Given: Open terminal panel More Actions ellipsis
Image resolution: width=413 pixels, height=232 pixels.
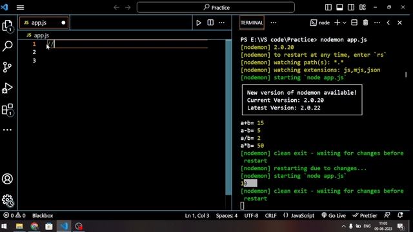Looking at the screenshot, I should click(x=377, y=23).
